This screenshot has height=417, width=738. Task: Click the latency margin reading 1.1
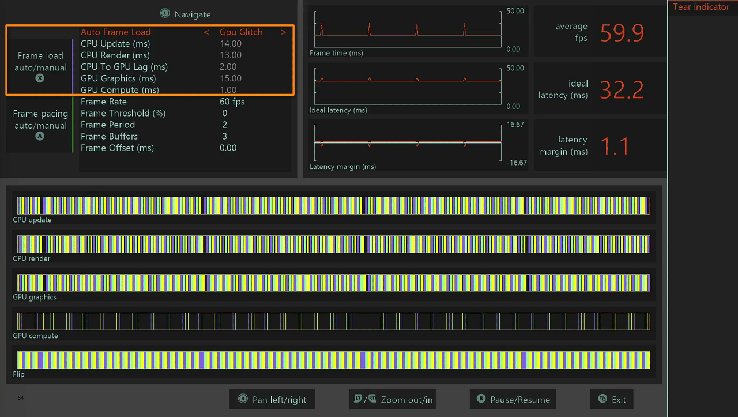pyautogui.click(x=614, y=146)
